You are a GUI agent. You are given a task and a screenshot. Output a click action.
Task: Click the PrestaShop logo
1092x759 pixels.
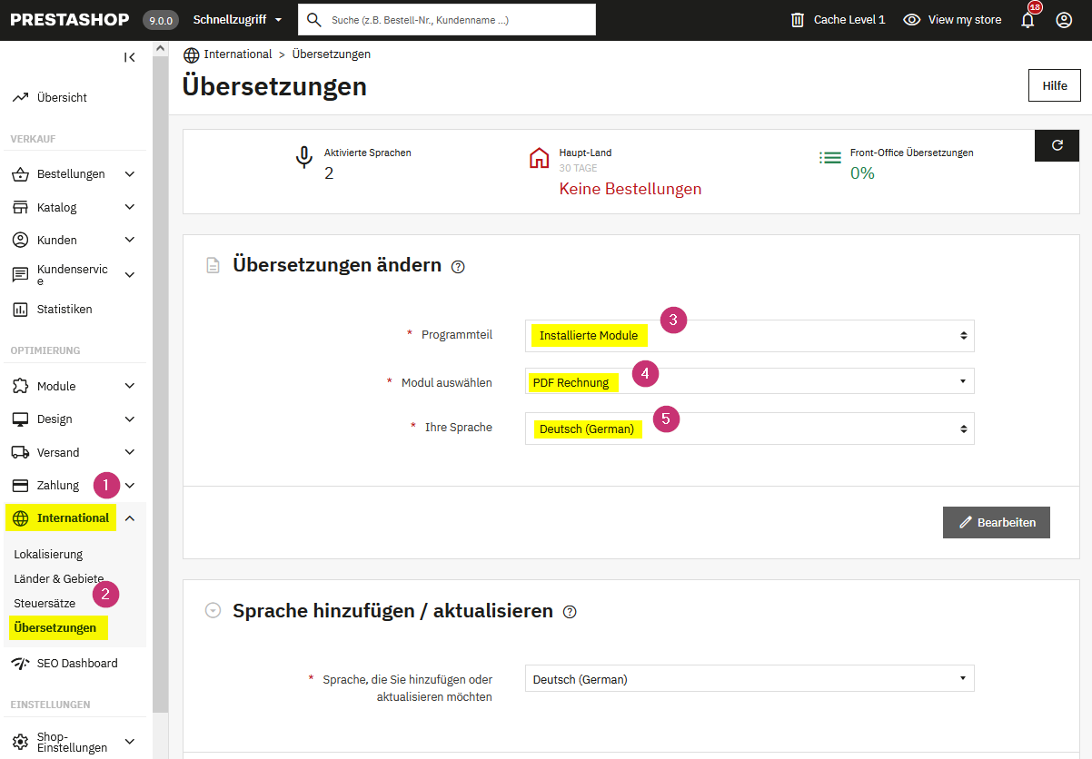71,19
